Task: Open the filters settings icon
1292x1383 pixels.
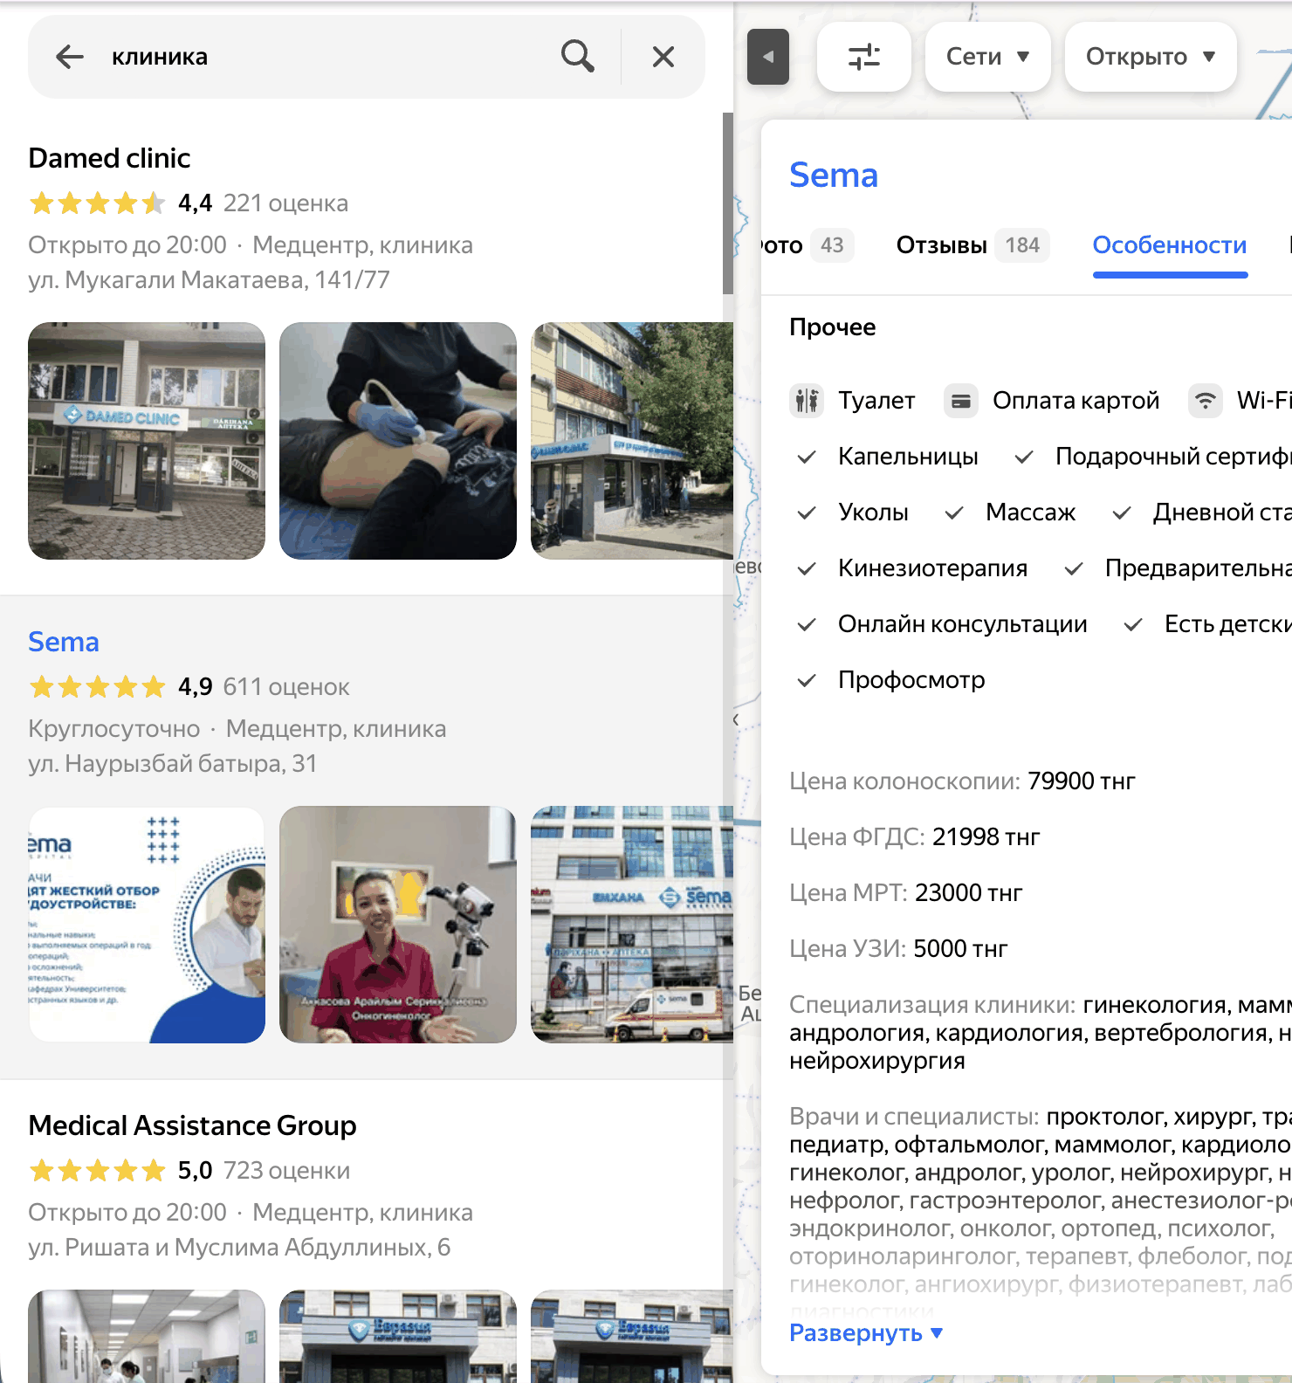Action: click(x=864, y=57)
